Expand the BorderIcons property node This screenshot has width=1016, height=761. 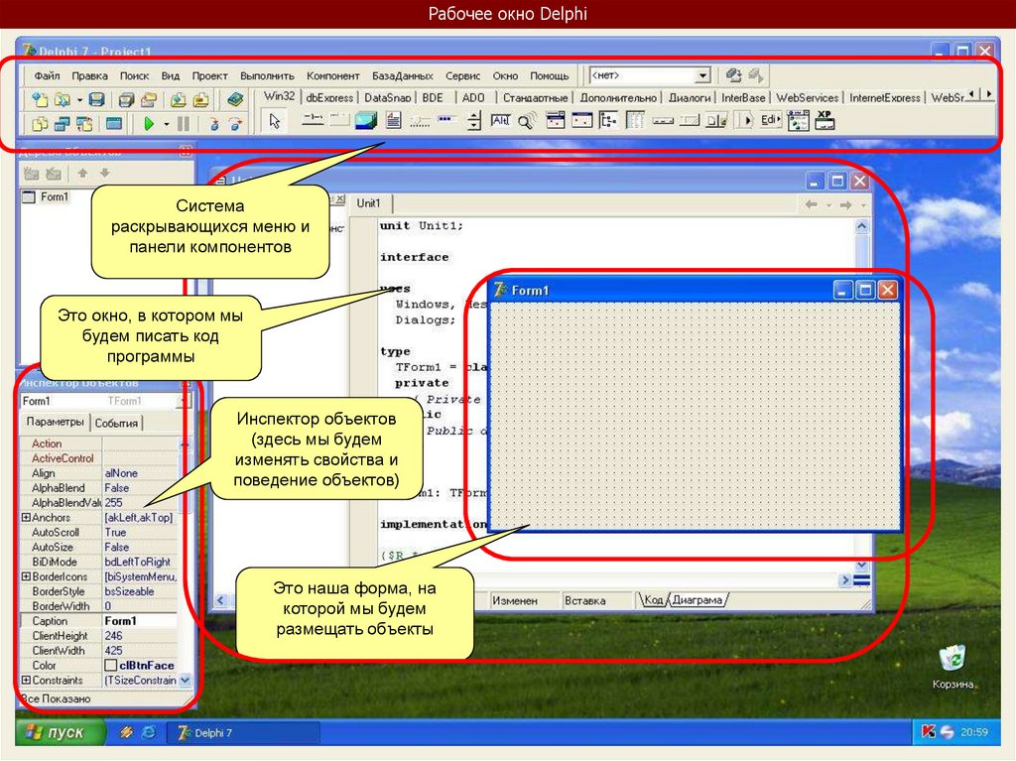tap(26, 576)
